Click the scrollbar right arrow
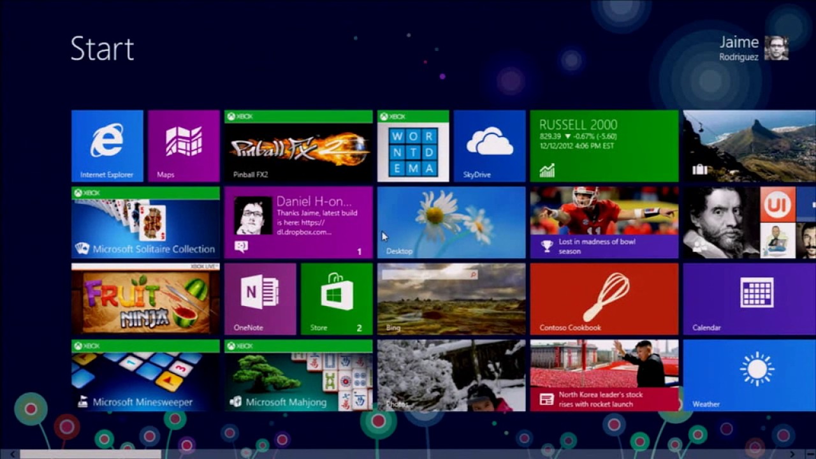This screenshot has width=816, height=459. coord(792,455)
